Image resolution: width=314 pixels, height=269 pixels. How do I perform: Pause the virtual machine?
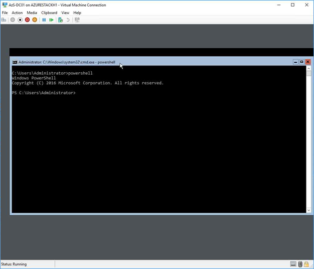pyautogui.click(x=44, y=20)
